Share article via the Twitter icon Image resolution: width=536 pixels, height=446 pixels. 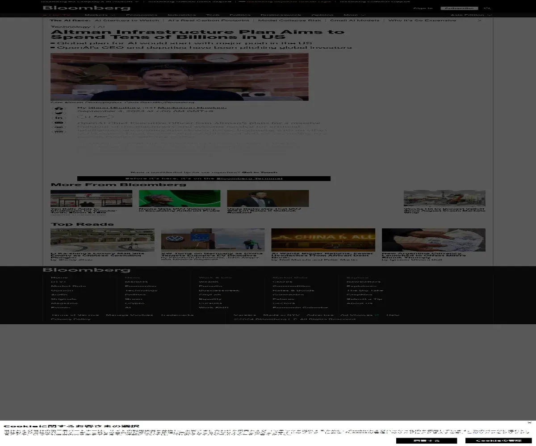(x=59, y=113)
